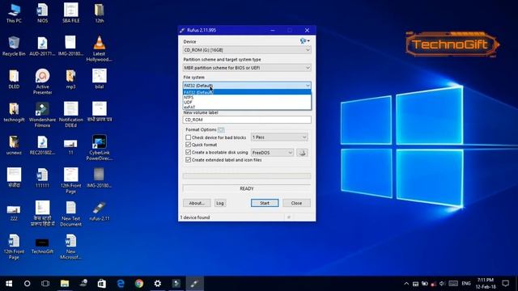Open the Log window button
518x291 pixels.
pyautogui.click(x=220, y=203)
